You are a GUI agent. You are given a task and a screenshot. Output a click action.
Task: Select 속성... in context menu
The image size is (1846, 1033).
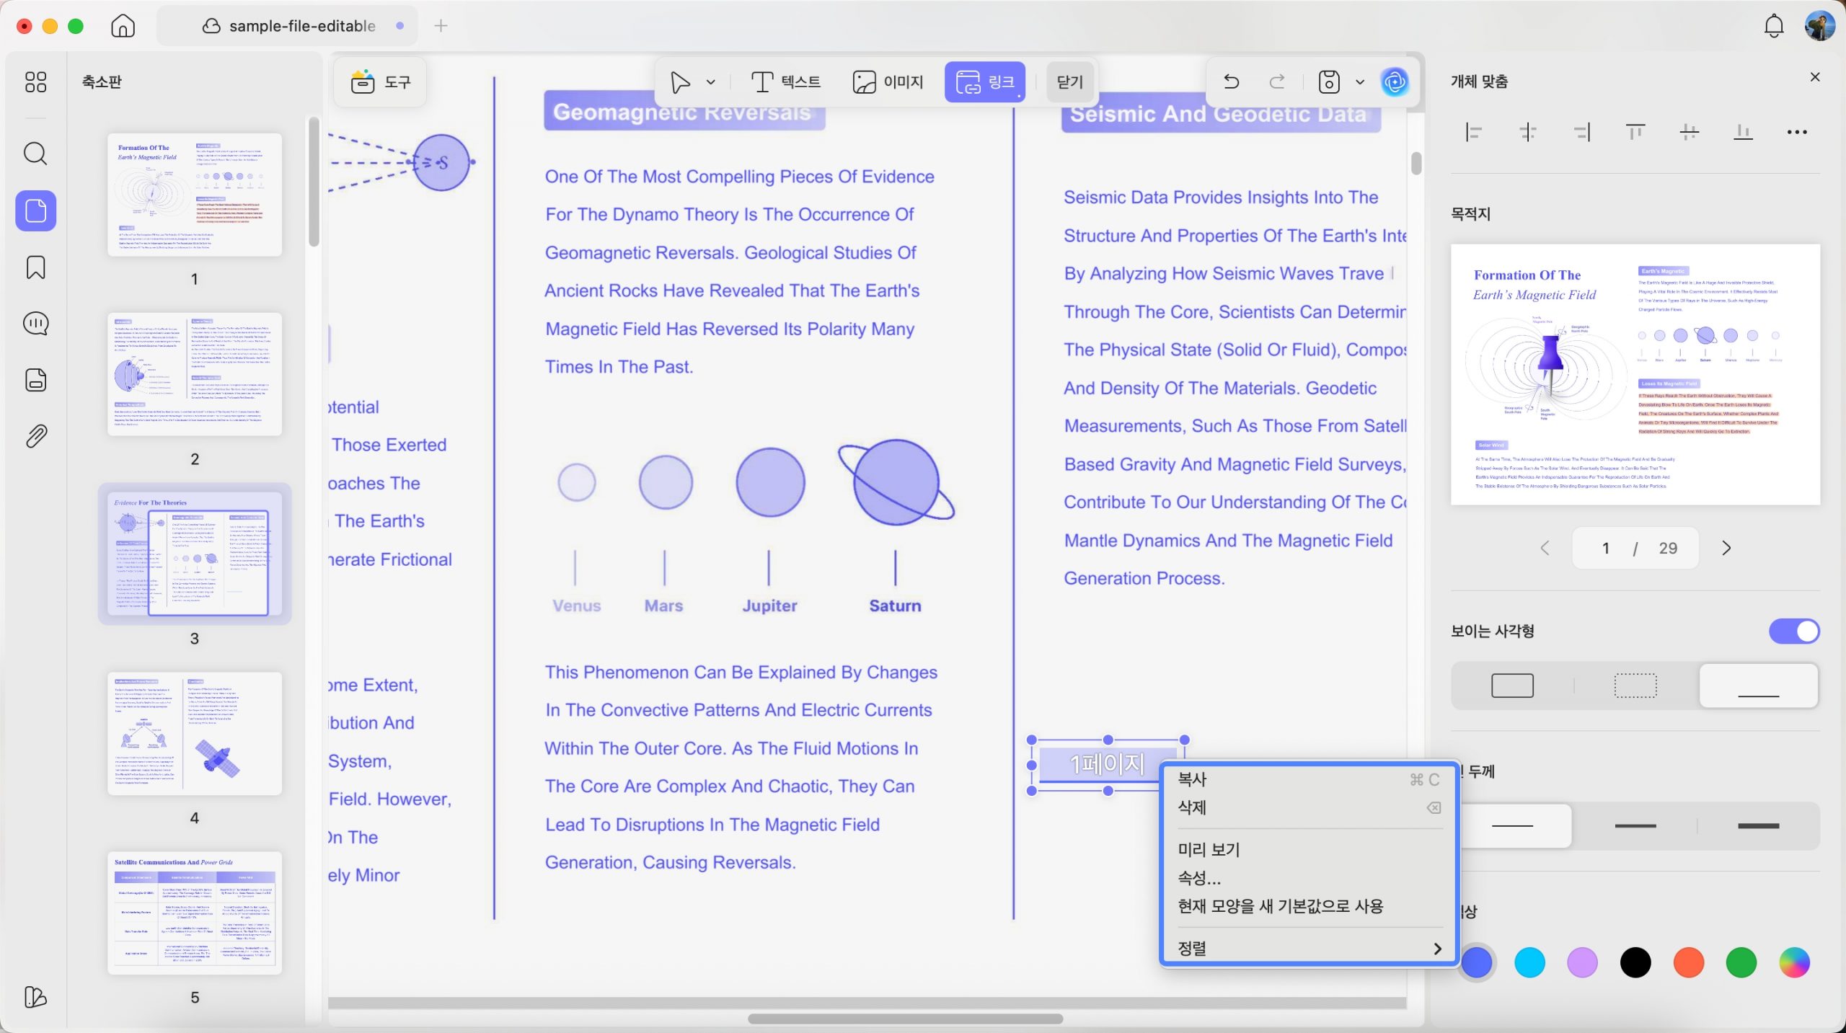coord(1309,877)
